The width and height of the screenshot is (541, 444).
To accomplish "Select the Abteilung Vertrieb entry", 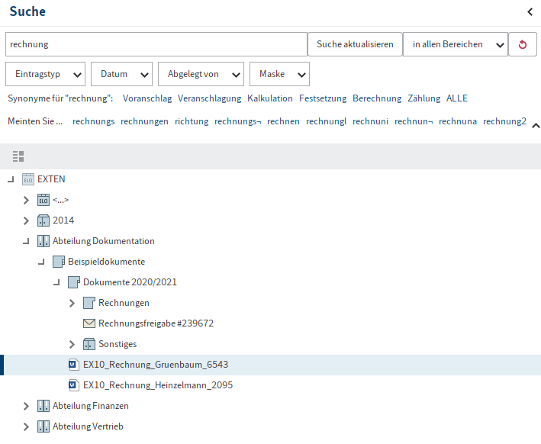I will pyautogui.click(x=88, y=426).
